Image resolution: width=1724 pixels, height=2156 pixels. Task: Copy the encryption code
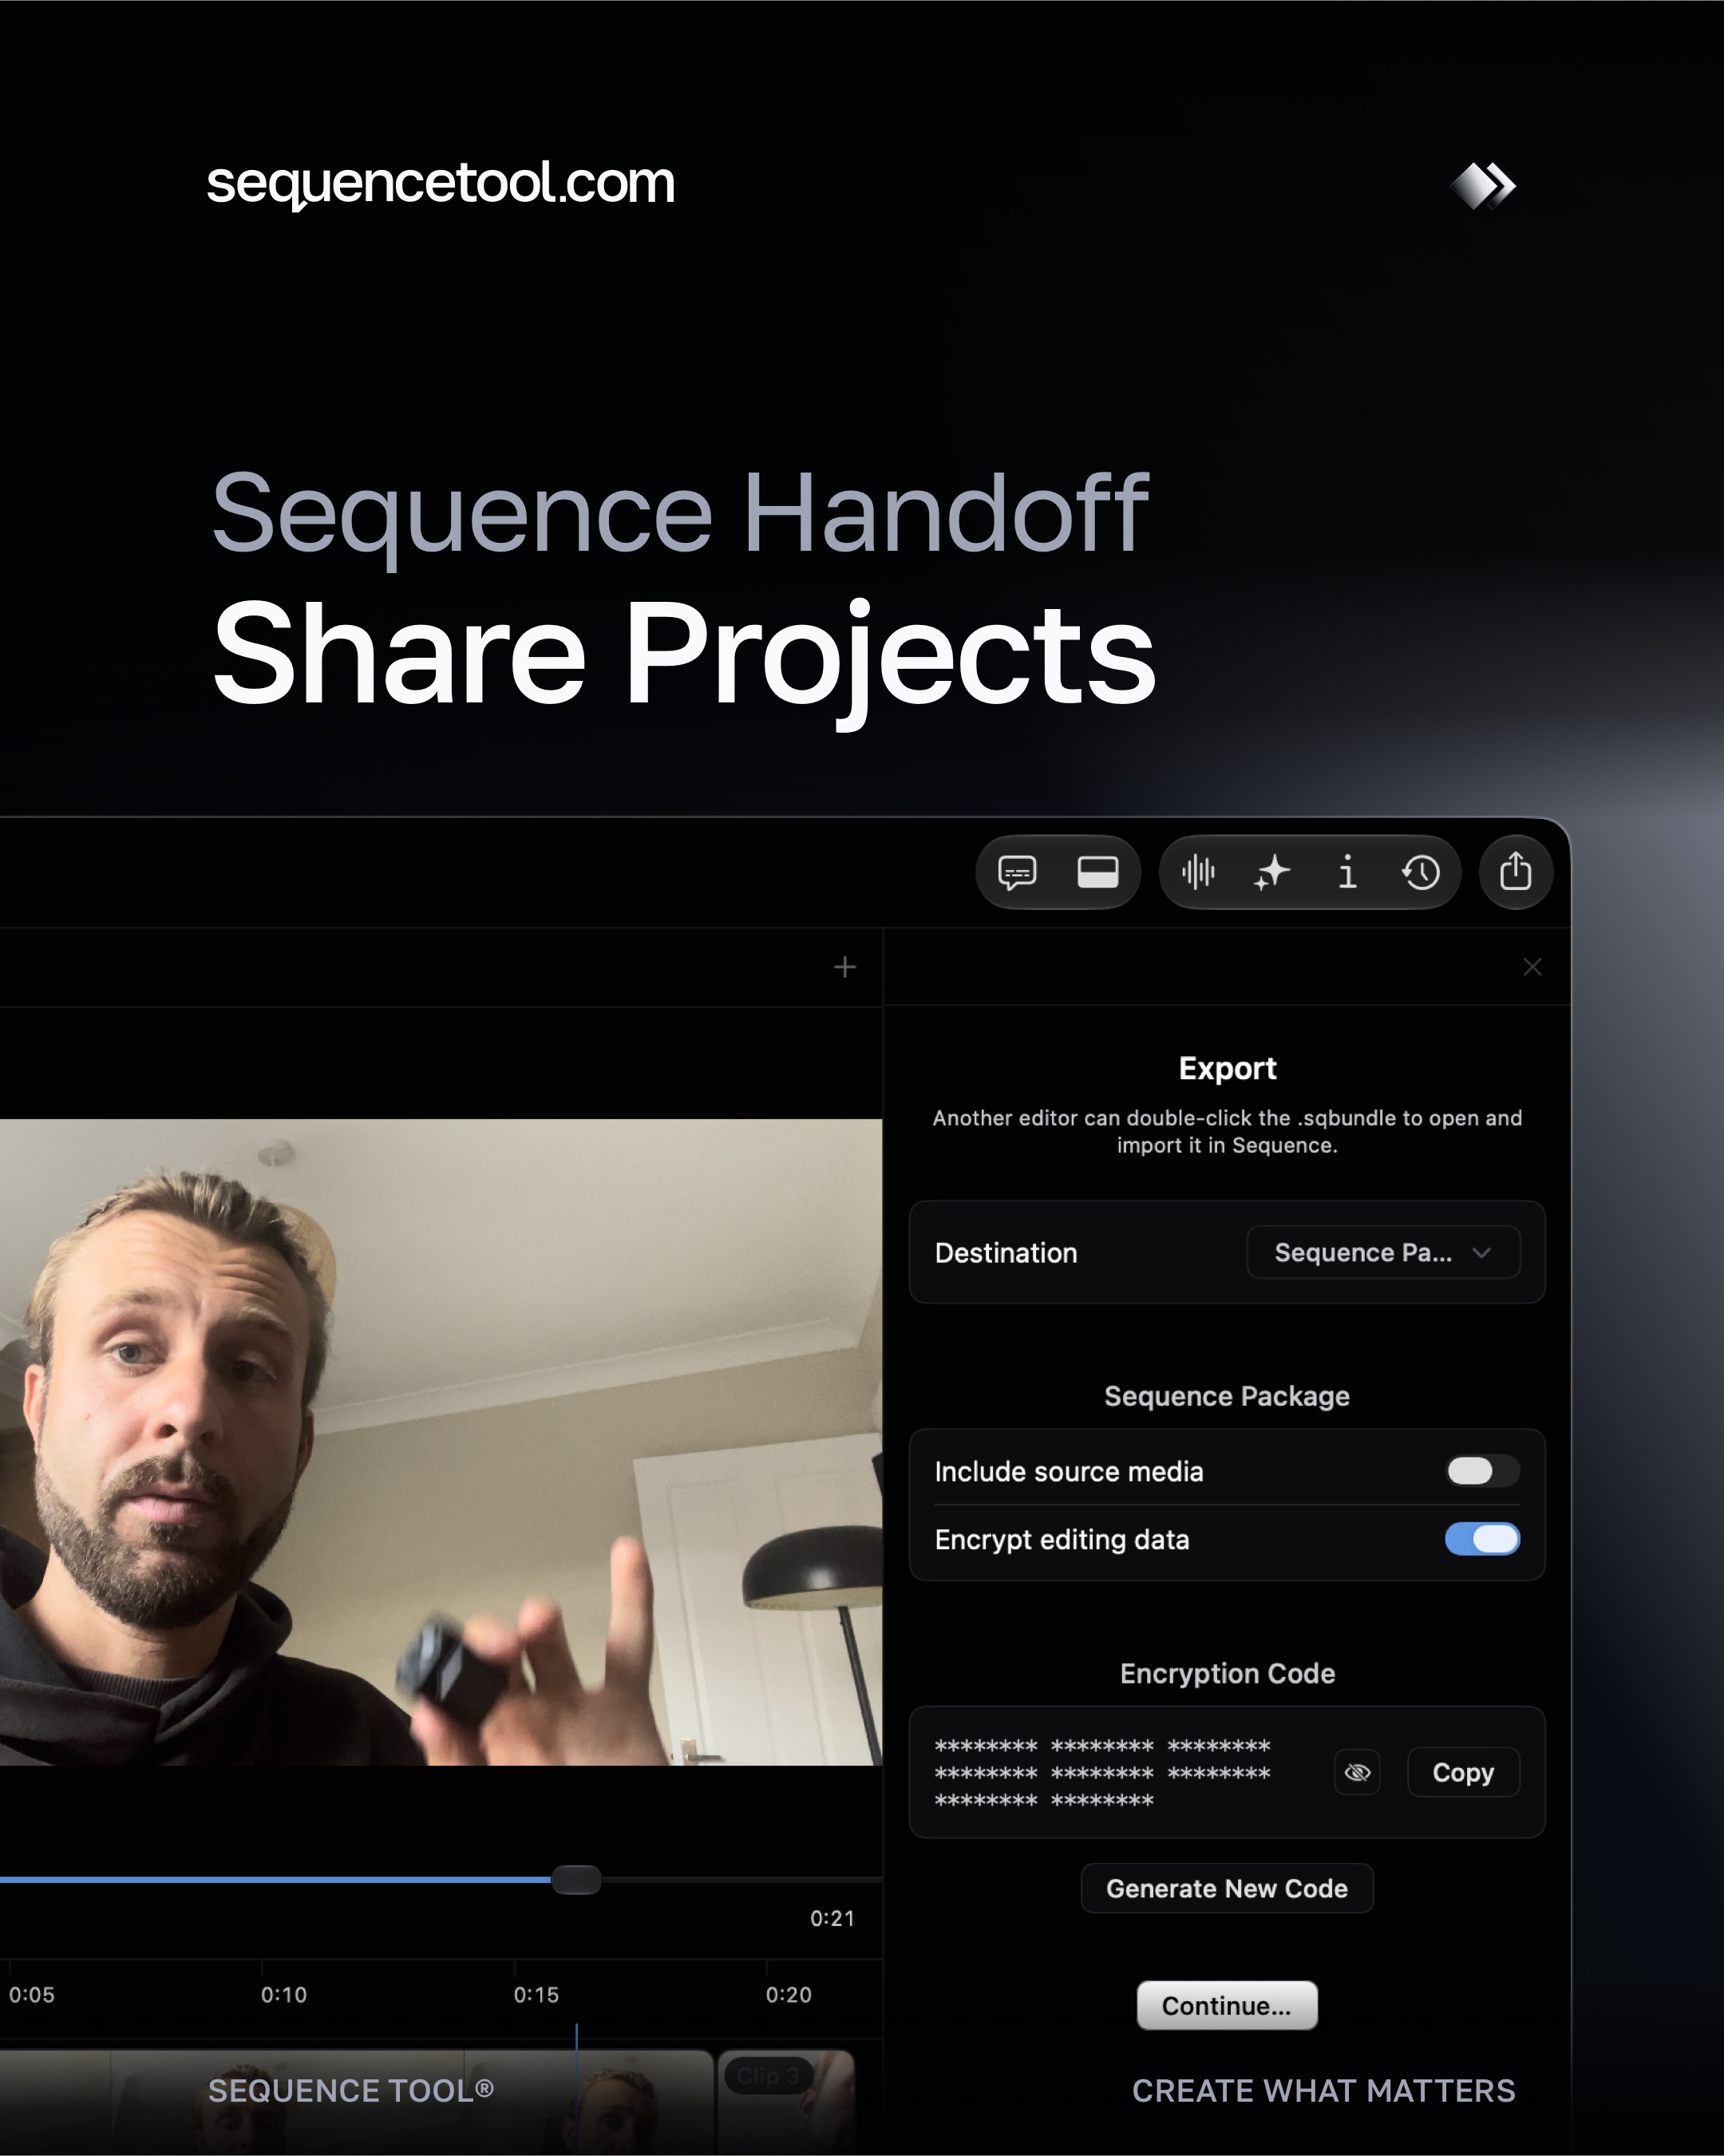[1463, 1772]
